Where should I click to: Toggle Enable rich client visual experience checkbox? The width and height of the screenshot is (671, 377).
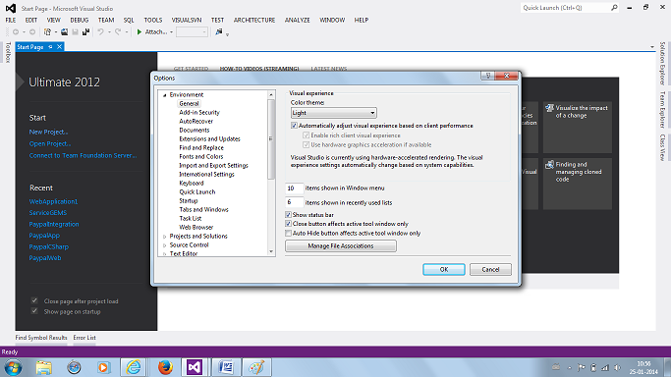tap(306, 135)
